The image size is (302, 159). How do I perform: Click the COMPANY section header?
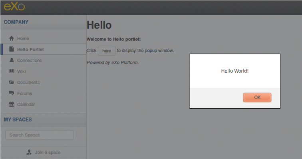coord(16,22)
